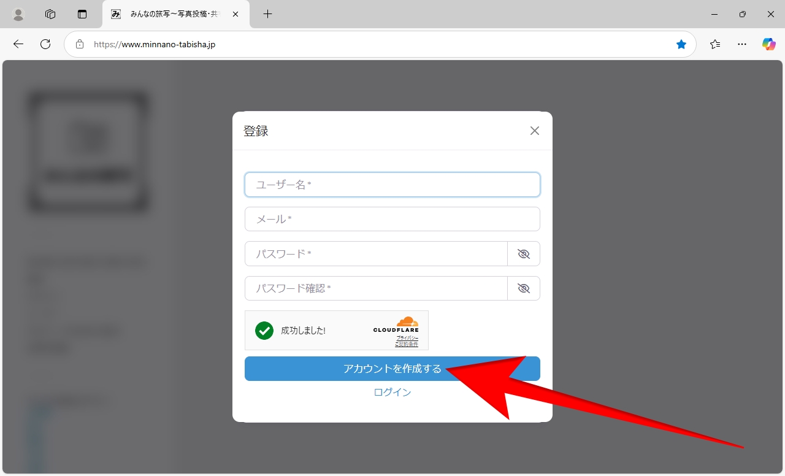Open a new tab

(267, 14)
